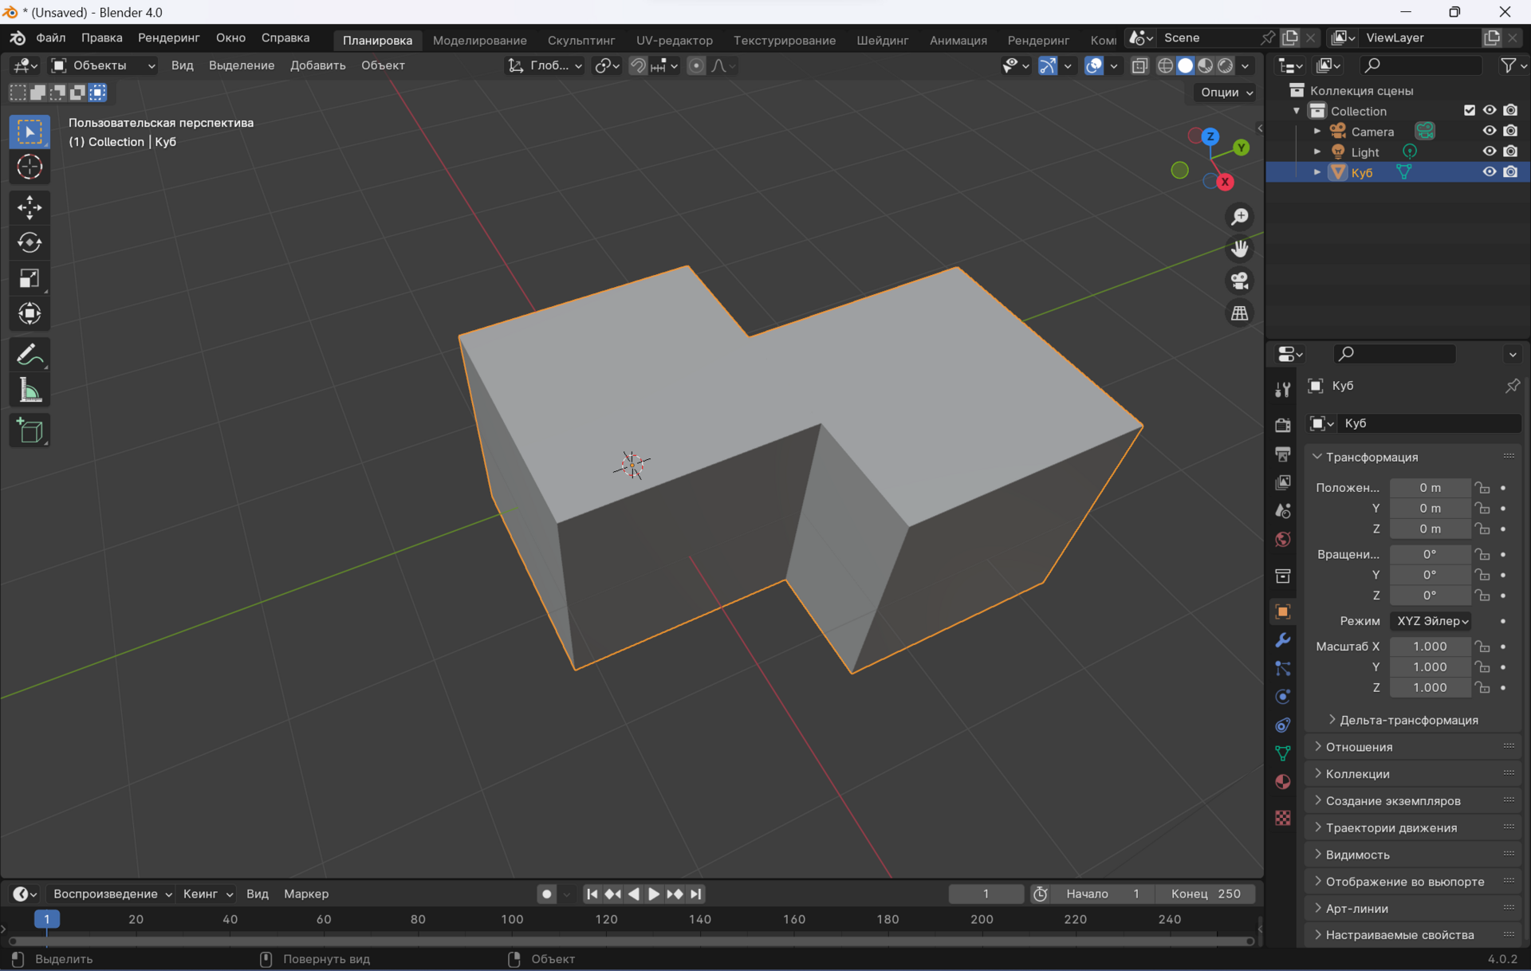1531x971 pixels.
Task: Hide the Light in viewport
Action: 1489,151
